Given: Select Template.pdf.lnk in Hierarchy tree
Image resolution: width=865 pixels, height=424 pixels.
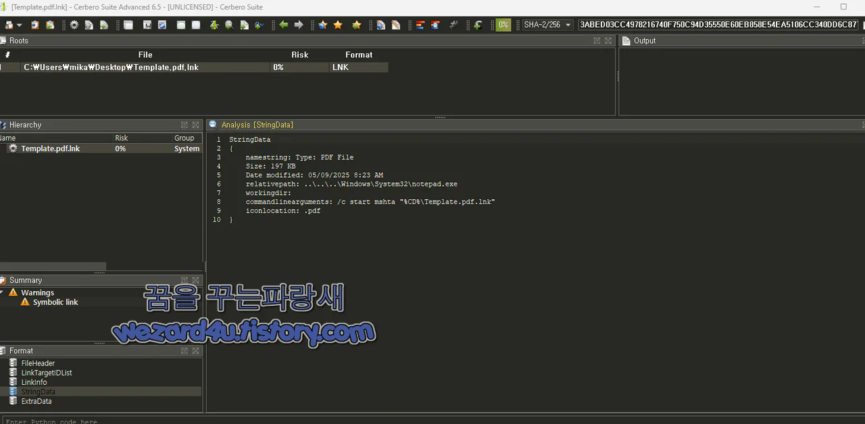Looking at the screenshot, I should coord(51,149).
